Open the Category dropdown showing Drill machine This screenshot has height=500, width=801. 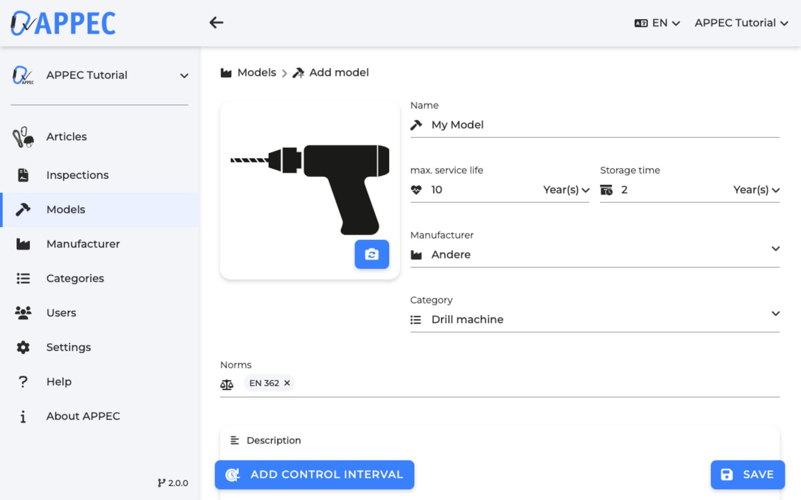(594, 319)
